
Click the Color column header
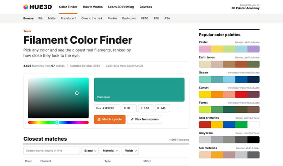point(28,161)
